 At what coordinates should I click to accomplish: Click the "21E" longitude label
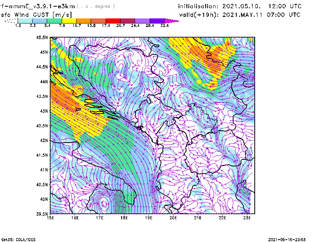click(198, 218)
